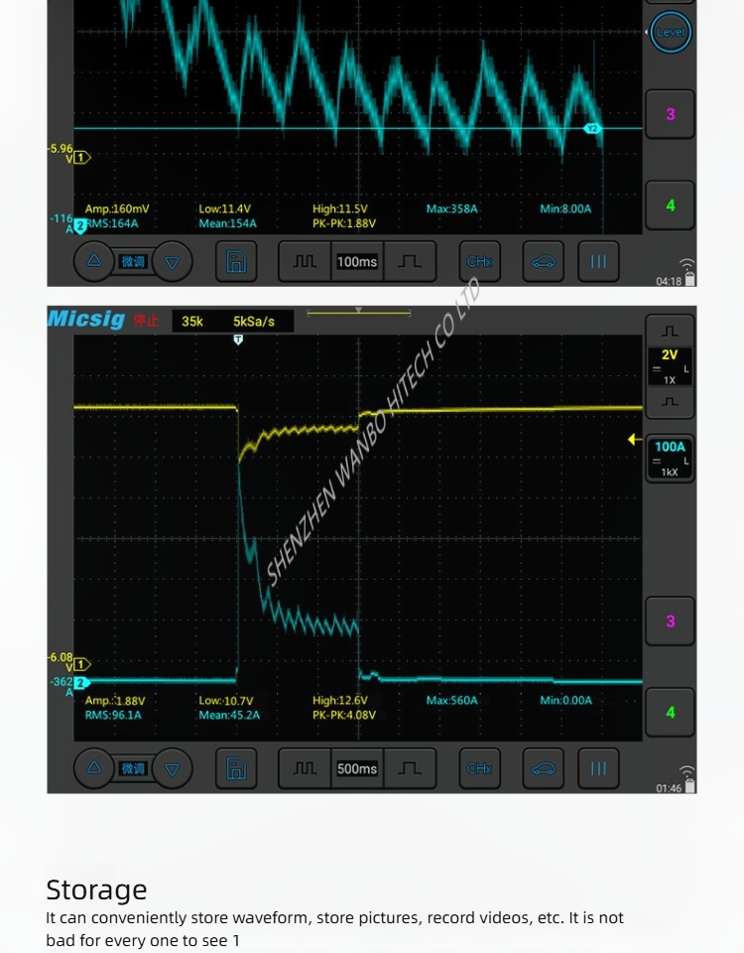Open CHx menu on the 500ms scope
This screenshot has width=744, height=953.
[x=480, y=768]
